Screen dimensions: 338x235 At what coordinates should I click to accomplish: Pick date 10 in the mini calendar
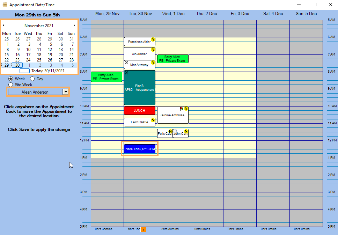[x=28, y=49]
